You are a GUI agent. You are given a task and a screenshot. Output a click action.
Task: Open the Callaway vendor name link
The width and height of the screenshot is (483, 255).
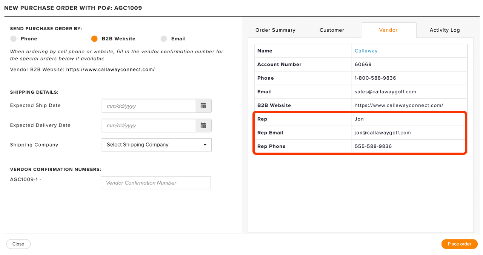(x=366, y=51)
